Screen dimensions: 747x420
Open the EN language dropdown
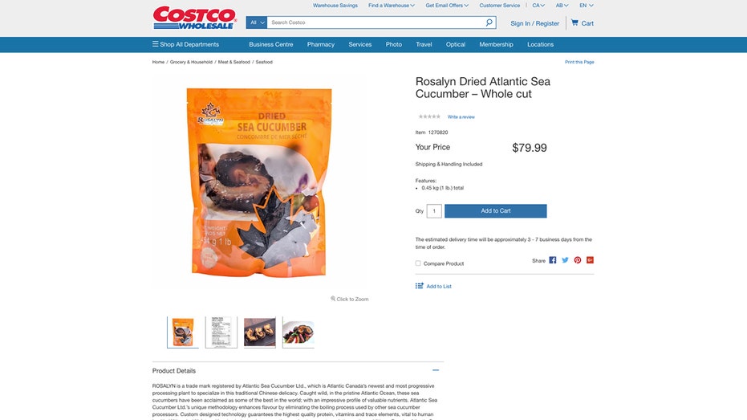587,6
